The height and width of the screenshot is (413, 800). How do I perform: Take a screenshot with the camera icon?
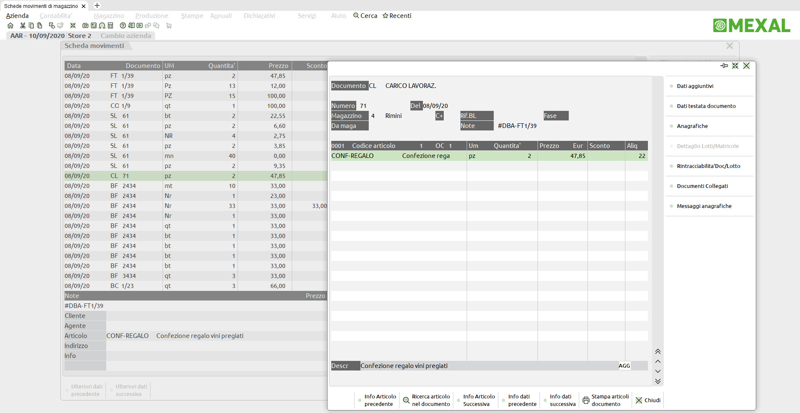pos(85,25)
